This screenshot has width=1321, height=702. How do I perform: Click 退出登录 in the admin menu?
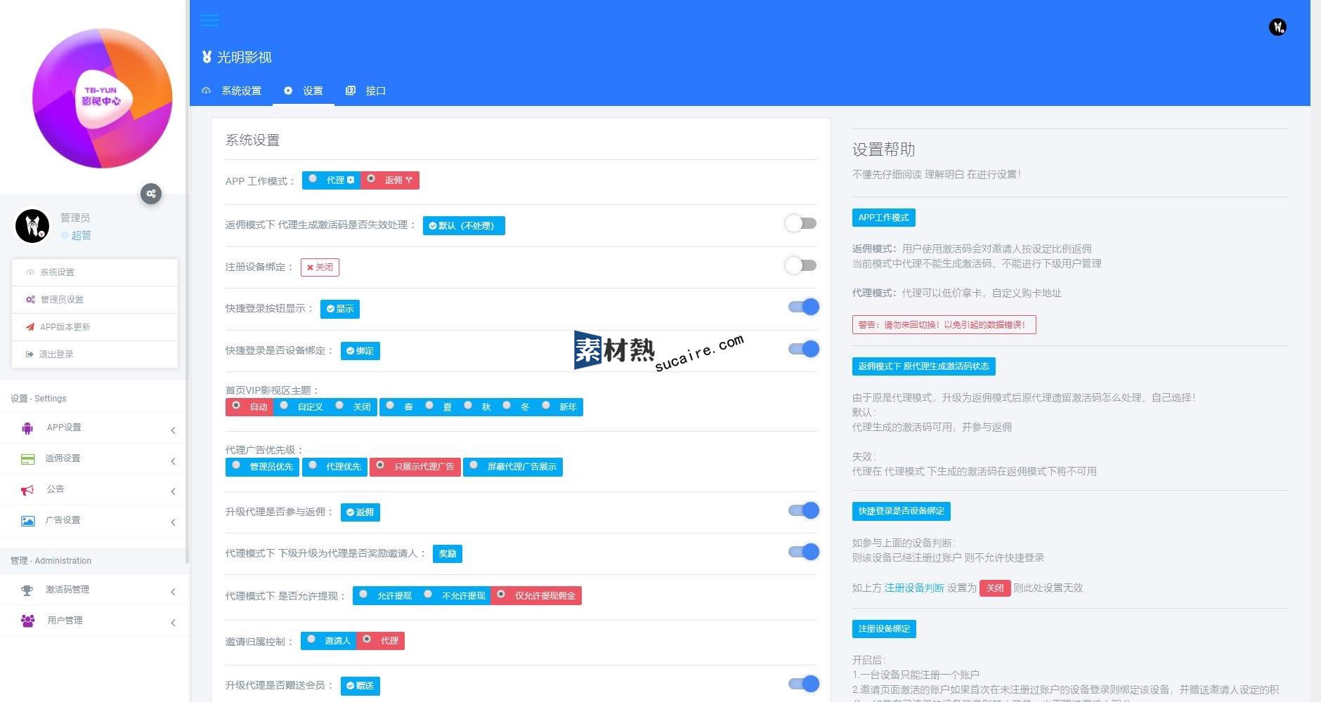[x=56, y=355]
